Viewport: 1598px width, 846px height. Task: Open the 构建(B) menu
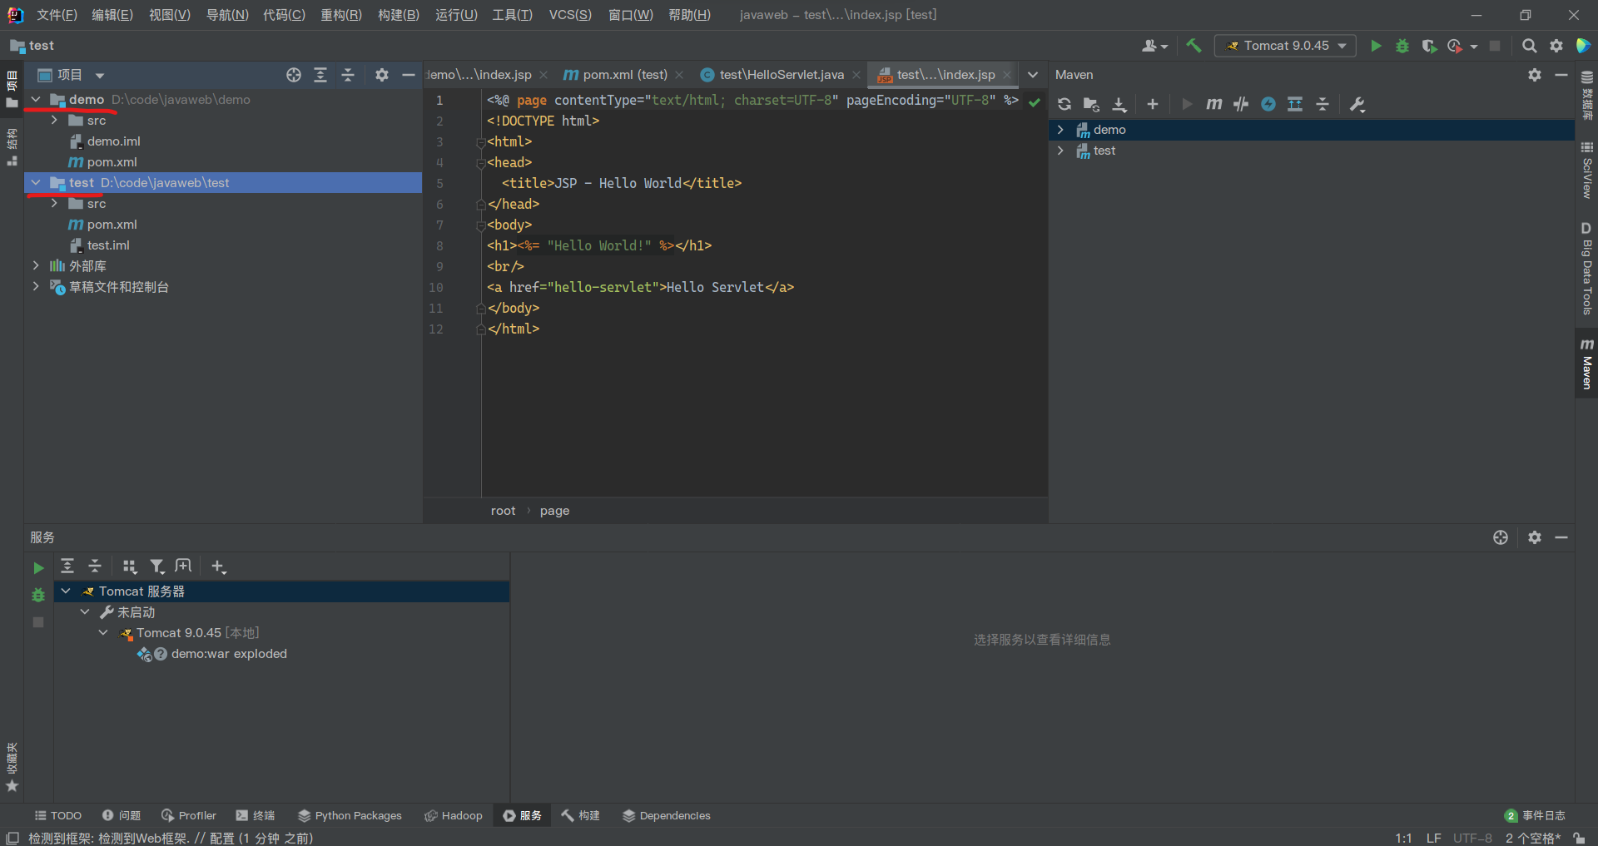(x=398, y=15)
